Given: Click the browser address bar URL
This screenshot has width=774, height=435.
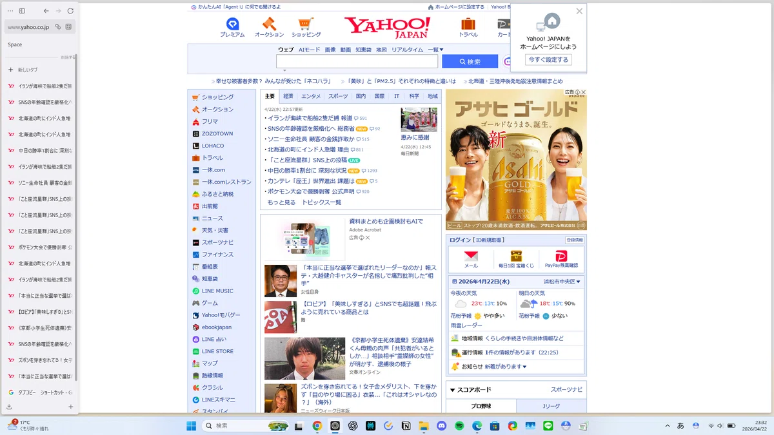Looking at the screenshot, I should click(x=28, y=27).
